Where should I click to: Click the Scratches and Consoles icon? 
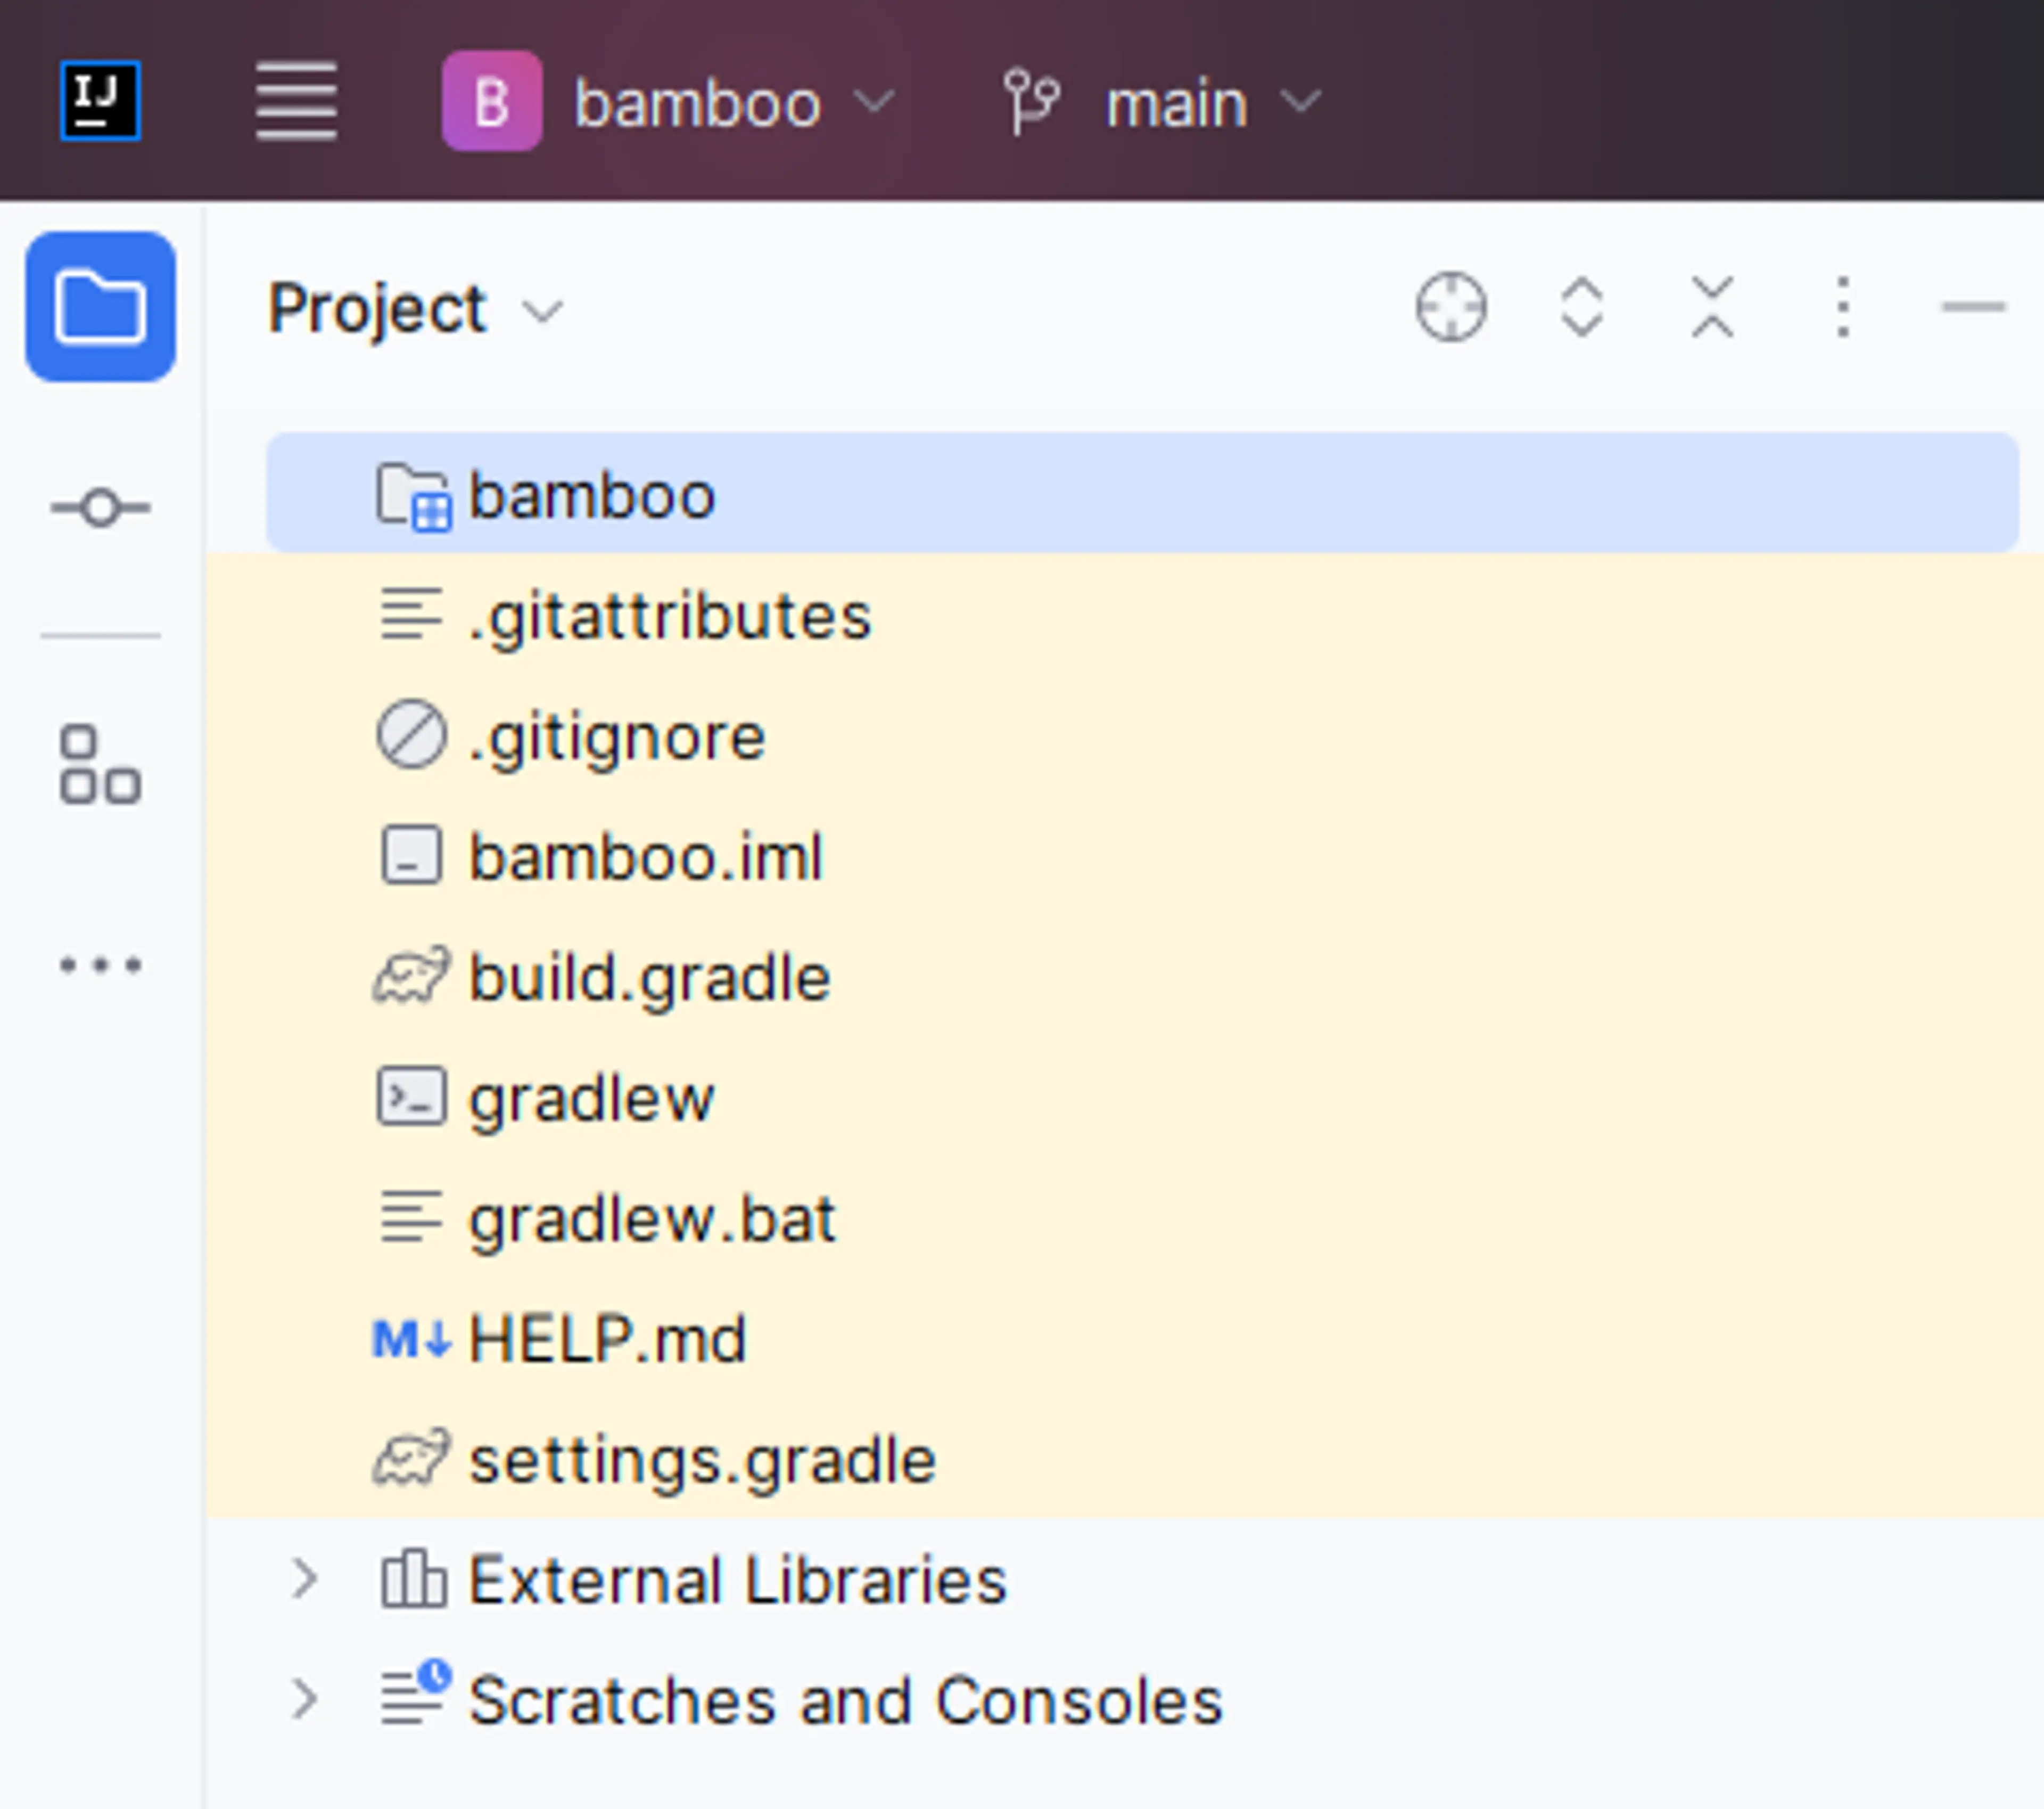[415, 1693]
